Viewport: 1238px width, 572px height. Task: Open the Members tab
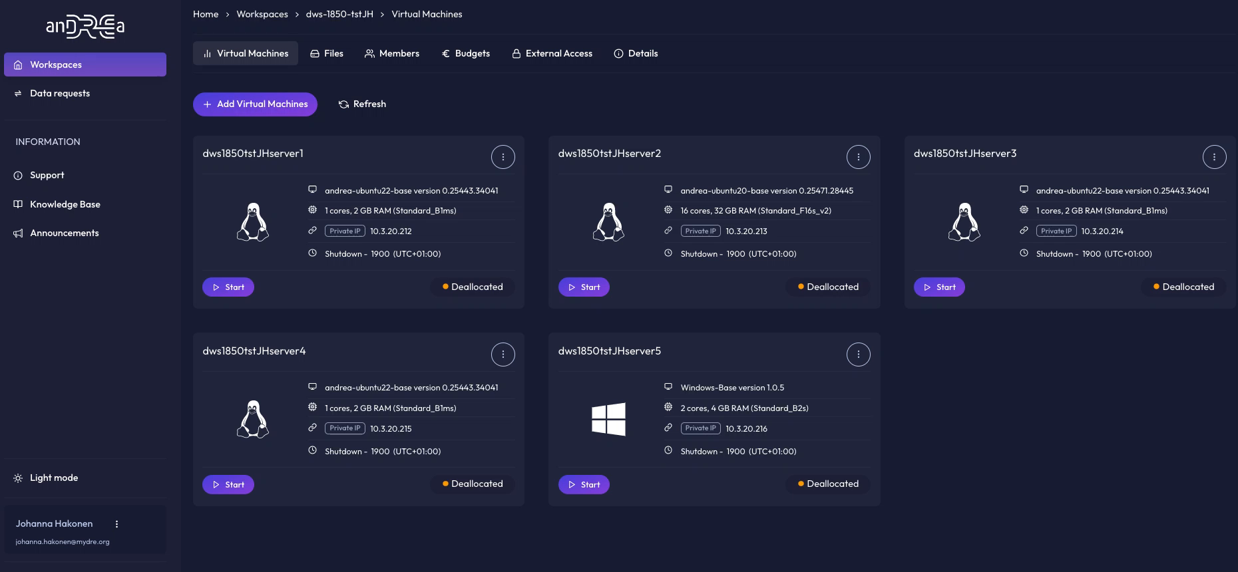pos(392,53)
